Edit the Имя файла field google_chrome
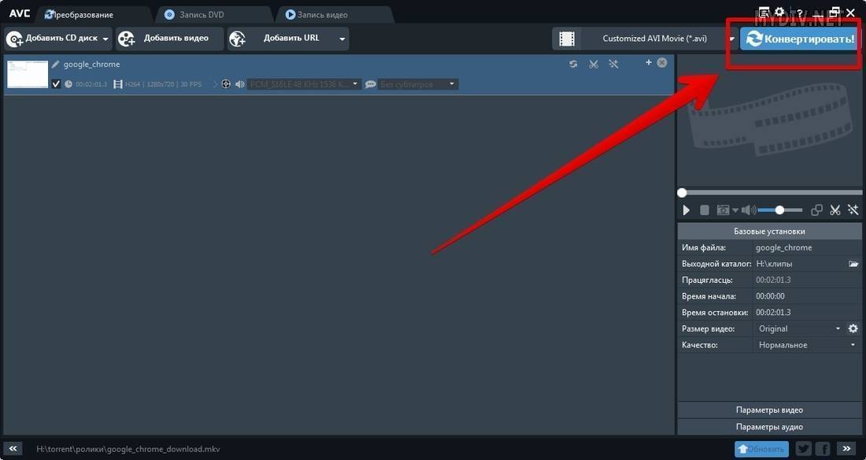 (x=807, y=247)
